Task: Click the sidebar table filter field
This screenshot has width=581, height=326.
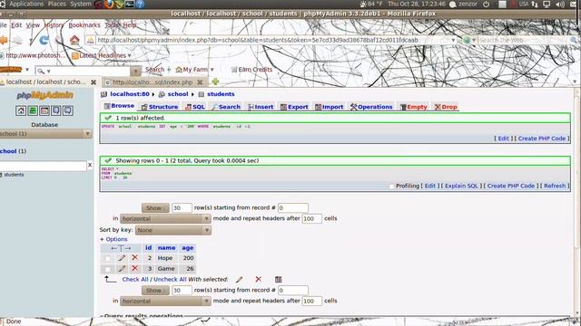Action: coord(43,166)
